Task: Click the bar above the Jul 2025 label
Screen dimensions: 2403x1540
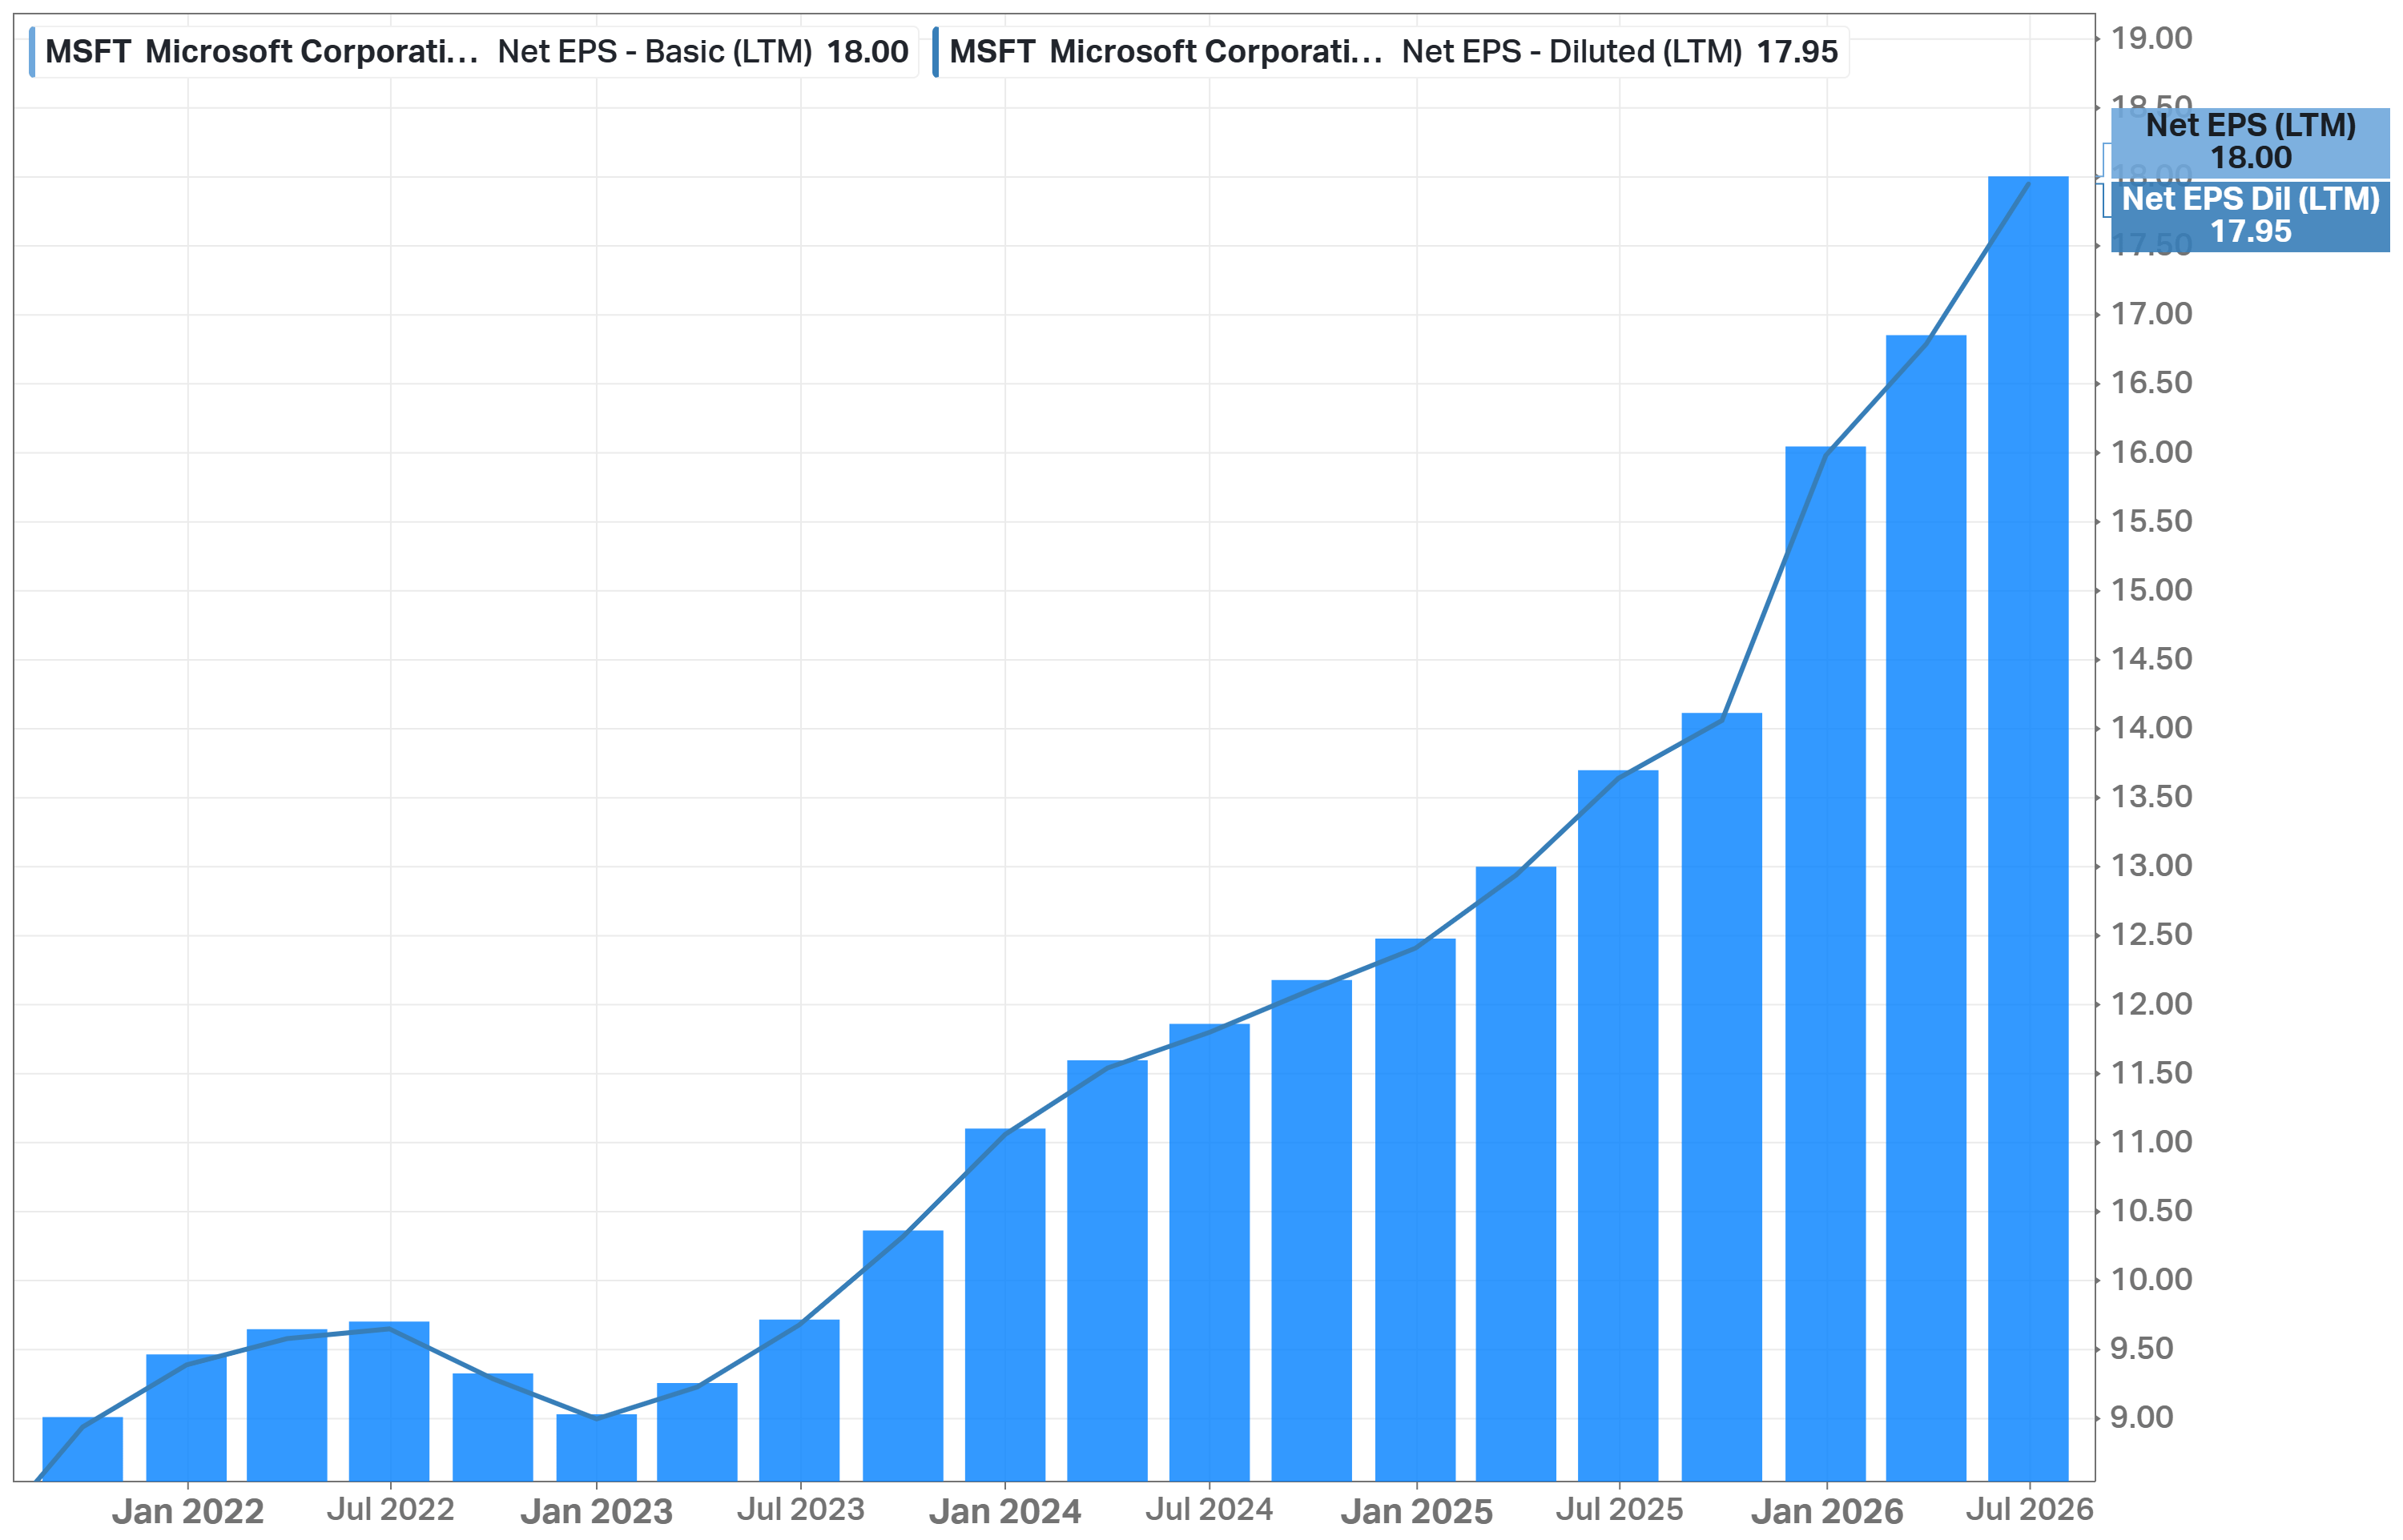Action: click(x=1618, y=1125)
